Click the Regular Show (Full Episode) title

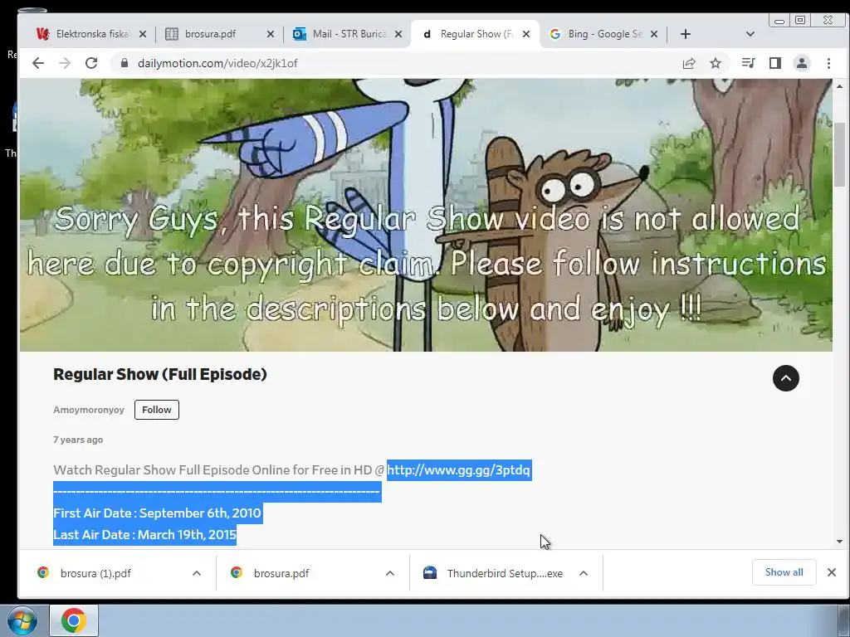click(x=160, y=374)
